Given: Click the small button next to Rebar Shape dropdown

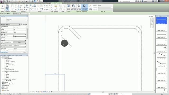Looking at the screenshot, I should (x=29, y=14).
